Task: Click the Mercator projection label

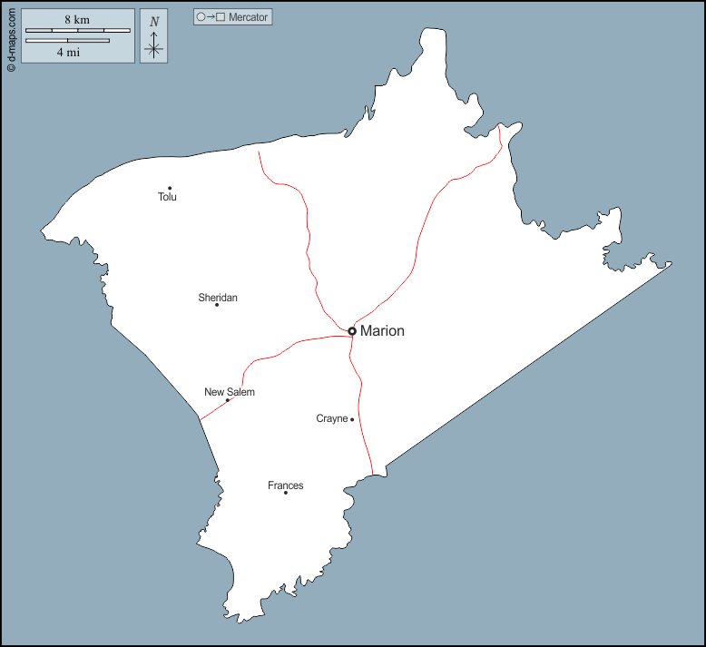Action: click(x=248, y=17)
